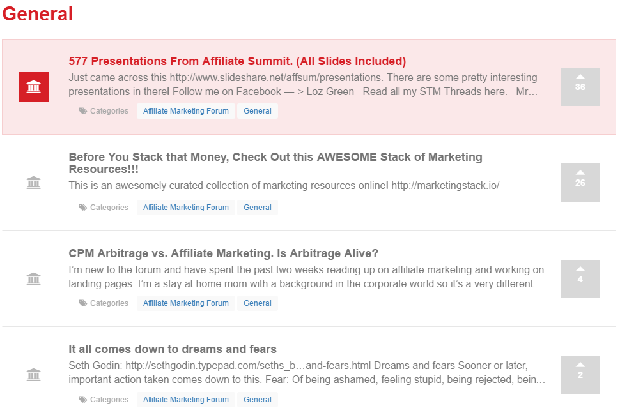Click Affiliate Marketing Forum tag under first post
The height and width of the screenshot is (408, 620).
(x=186, y=111)
